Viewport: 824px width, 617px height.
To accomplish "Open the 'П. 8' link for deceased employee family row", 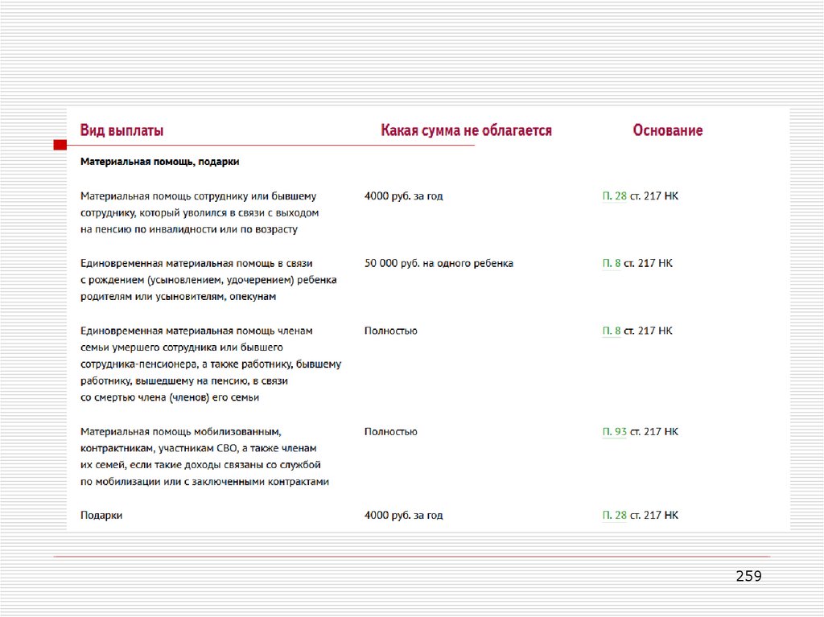I will pyautogui.click(x=612, y=331).
